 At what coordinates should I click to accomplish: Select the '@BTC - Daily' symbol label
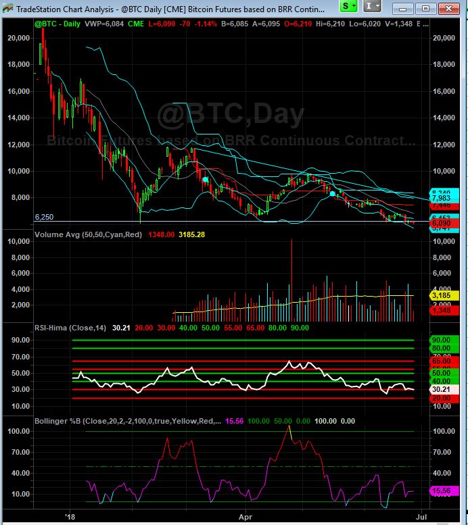[x=57, y=24]
